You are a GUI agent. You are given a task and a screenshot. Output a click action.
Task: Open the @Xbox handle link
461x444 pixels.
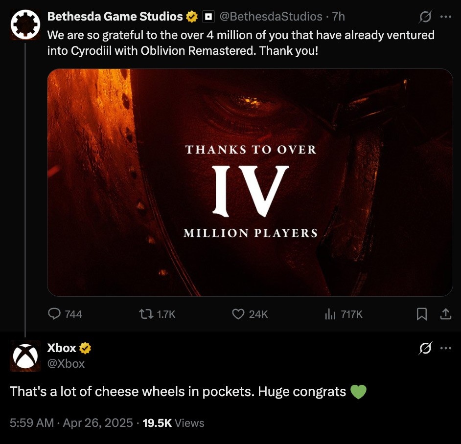click(66, 364)
